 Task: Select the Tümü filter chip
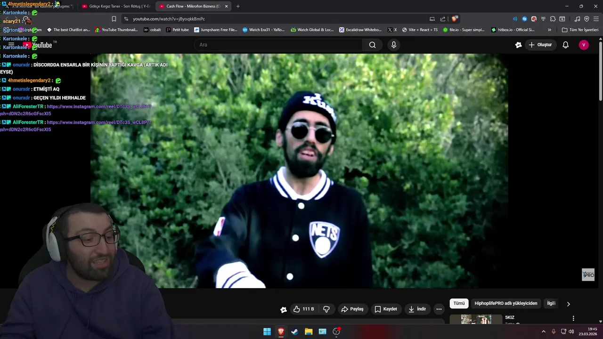[459, 303]
